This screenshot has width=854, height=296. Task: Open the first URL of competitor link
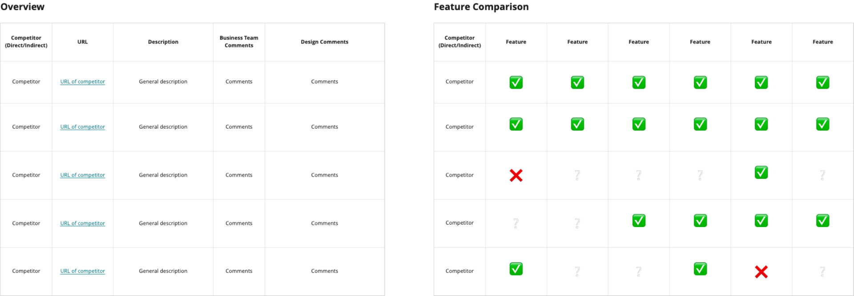click(83, 82)
